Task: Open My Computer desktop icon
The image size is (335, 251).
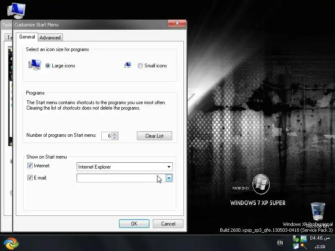Action: 16,10
